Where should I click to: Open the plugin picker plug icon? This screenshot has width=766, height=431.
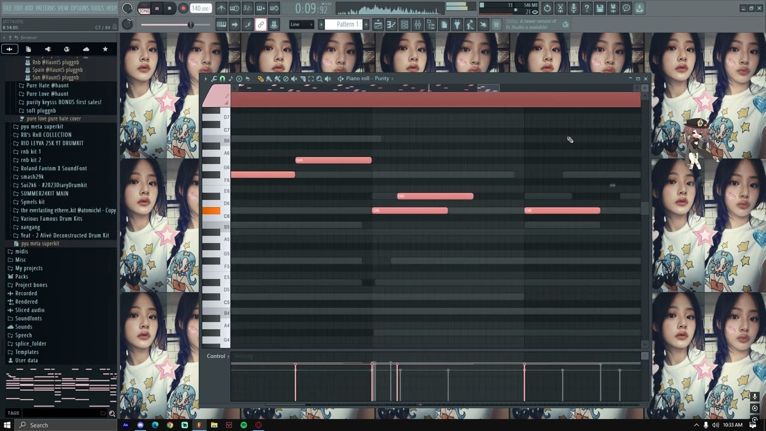coord(457,25)
